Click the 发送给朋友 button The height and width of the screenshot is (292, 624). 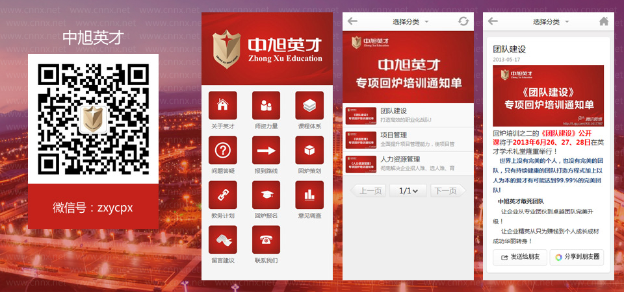click(520, 257)
